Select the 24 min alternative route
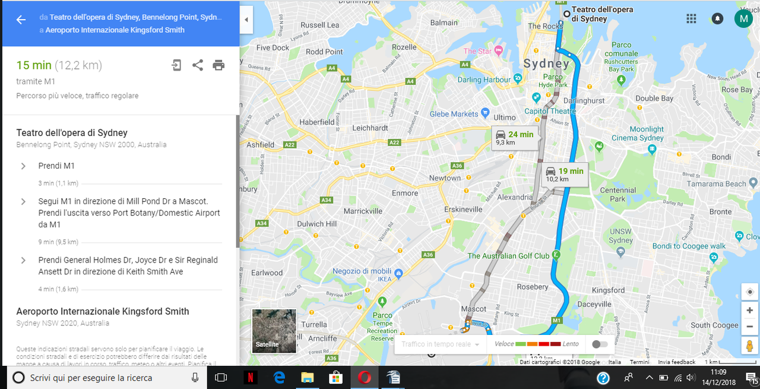760x389 pixels. (x=515, y=138)
